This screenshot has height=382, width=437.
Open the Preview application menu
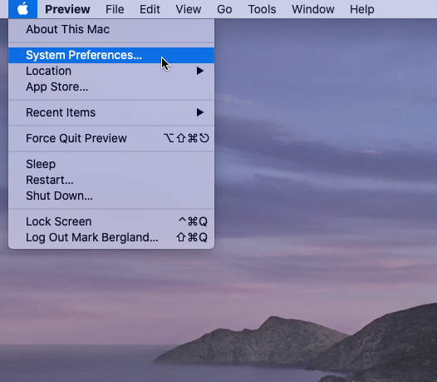tap(67, 9)
